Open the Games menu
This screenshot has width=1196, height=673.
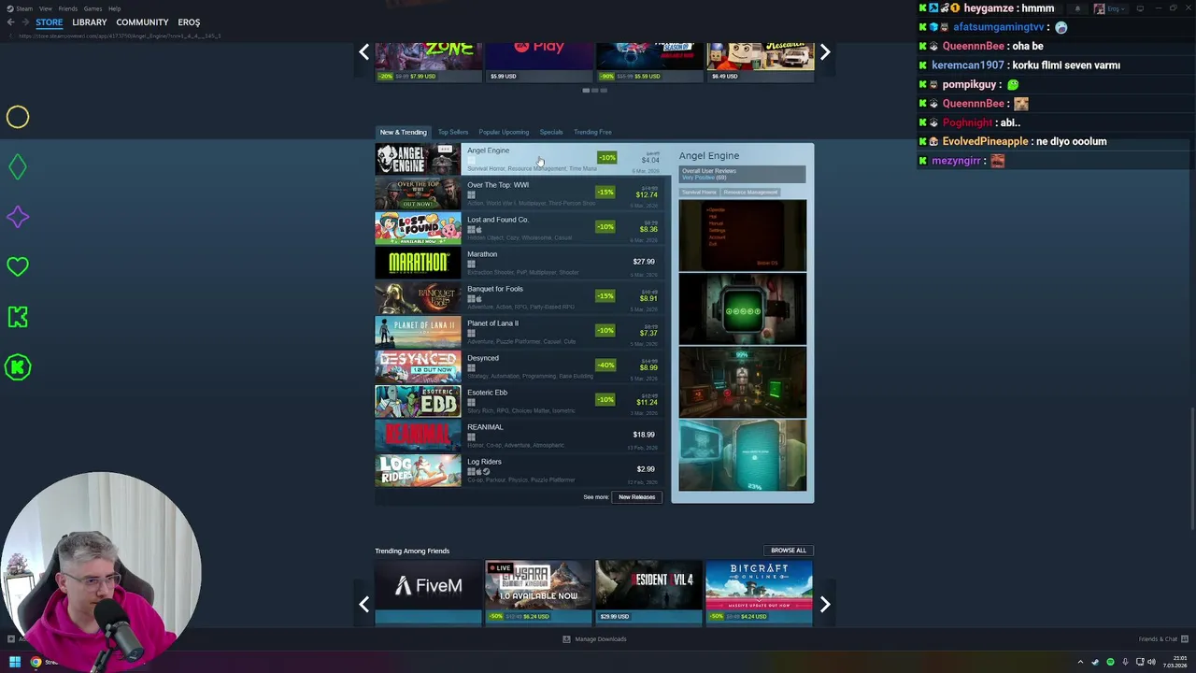tap(93, 8)
